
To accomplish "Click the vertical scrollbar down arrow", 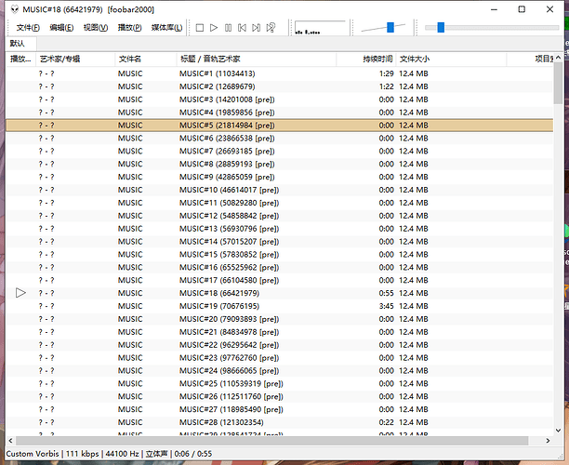I will point(558,431).
